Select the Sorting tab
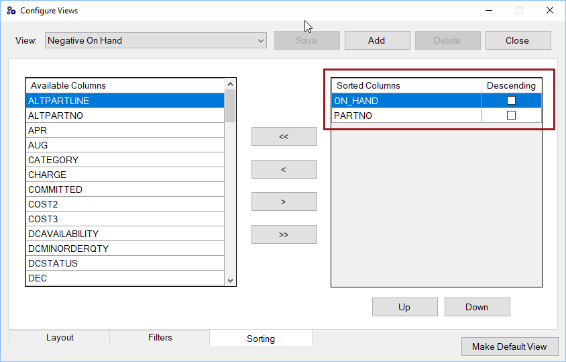This screenshot has height=362, width=566. [261, 338]
